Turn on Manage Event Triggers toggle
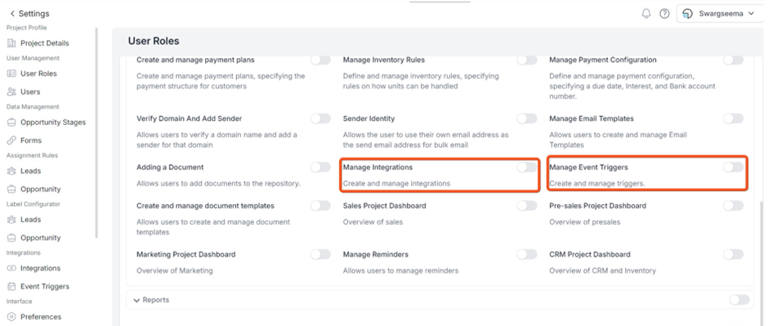Image resolution: width=768 pixels, height=326 pixels. (x=733, y=167)
